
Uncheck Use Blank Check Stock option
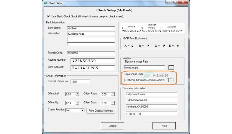[49, 16]
